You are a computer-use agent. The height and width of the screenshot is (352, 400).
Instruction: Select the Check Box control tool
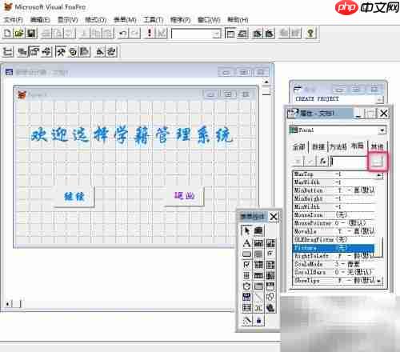coord(246,265)
